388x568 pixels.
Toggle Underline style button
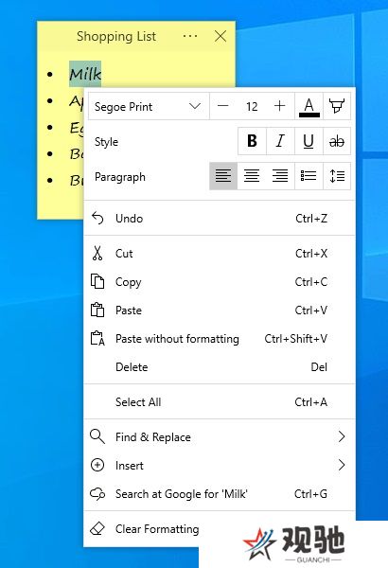tap(309, 141)
